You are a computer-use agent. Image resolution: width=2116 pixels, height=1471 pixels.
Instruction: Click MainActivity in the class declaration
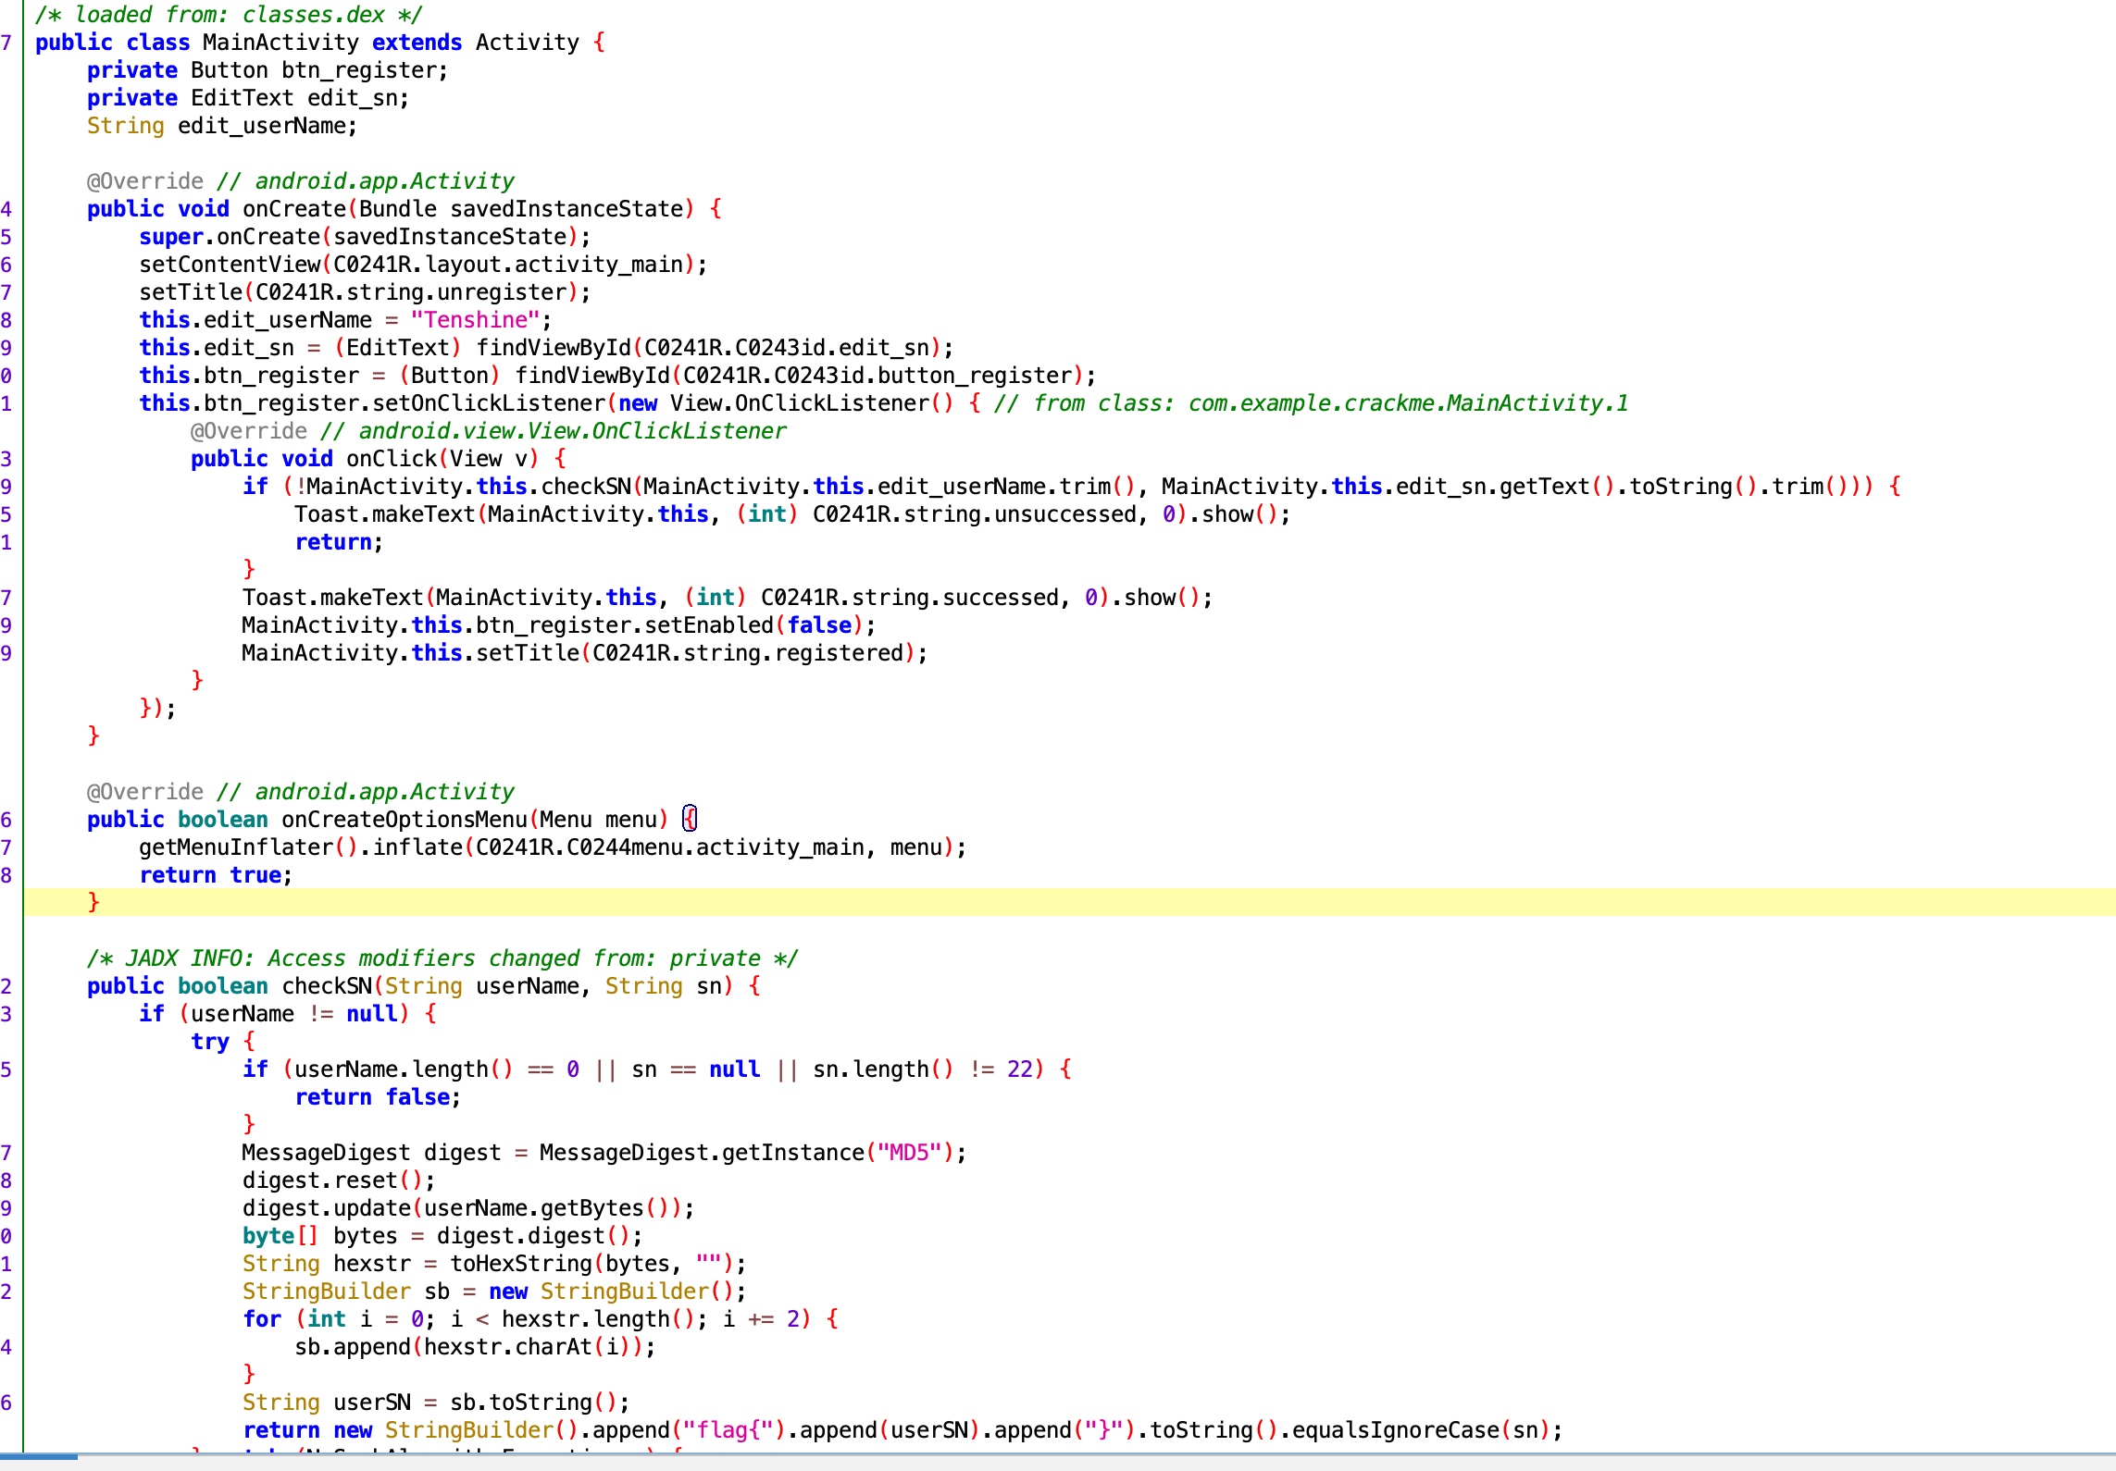280,43
